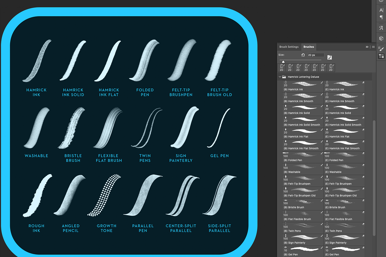
Task: Click the TWIN PENS label on canvas
Action: 145,158
